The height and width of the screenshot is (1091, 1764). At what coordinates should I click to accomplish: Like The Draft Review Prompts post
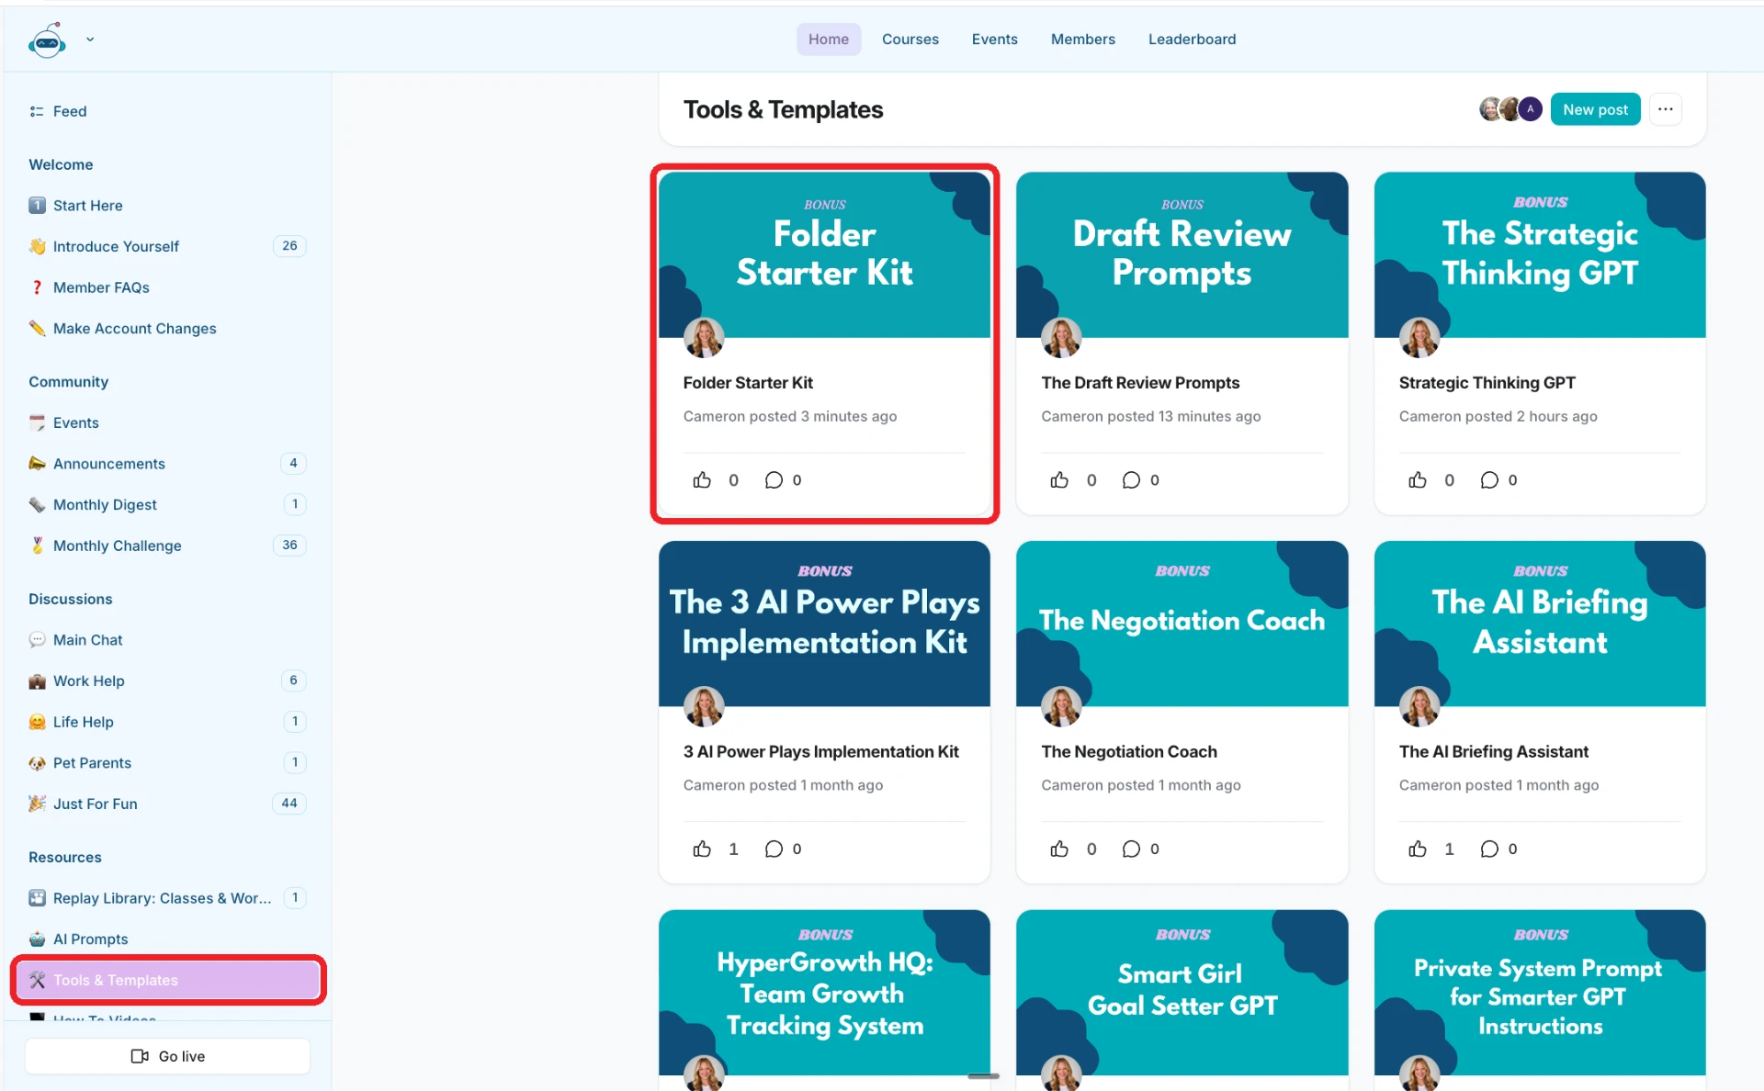point(1059,480)
